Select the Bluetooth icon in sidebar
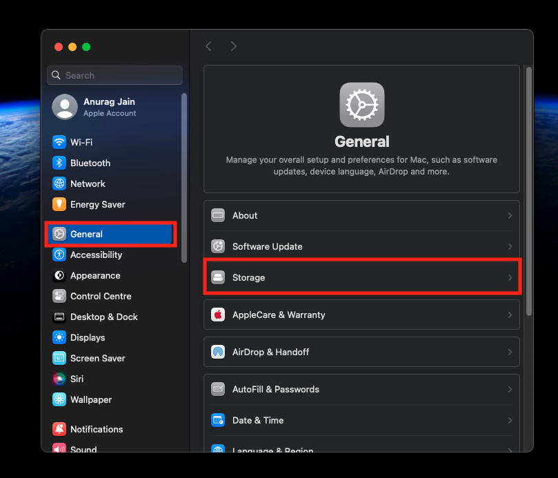Viewport: 558px width, 478px height. tap(59, 163)
